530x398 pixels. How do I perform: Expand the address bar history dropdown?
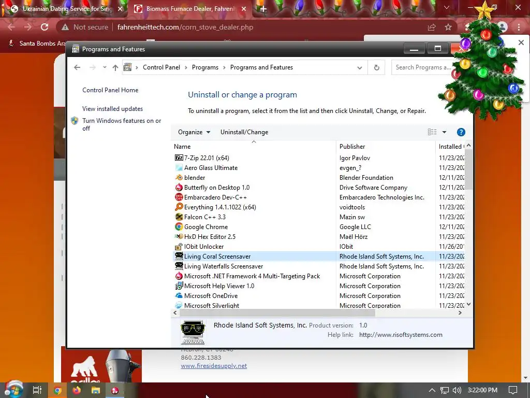360,68
